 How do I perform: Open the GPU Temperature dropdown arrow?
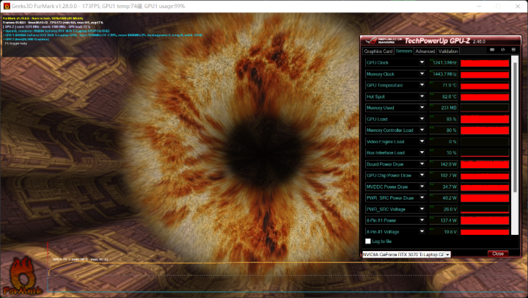[x=422, y=85]
